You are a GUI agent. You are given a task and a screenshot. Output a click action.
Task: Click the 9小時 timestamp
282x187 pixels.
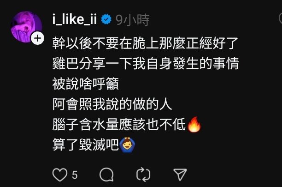coord(133,20)
